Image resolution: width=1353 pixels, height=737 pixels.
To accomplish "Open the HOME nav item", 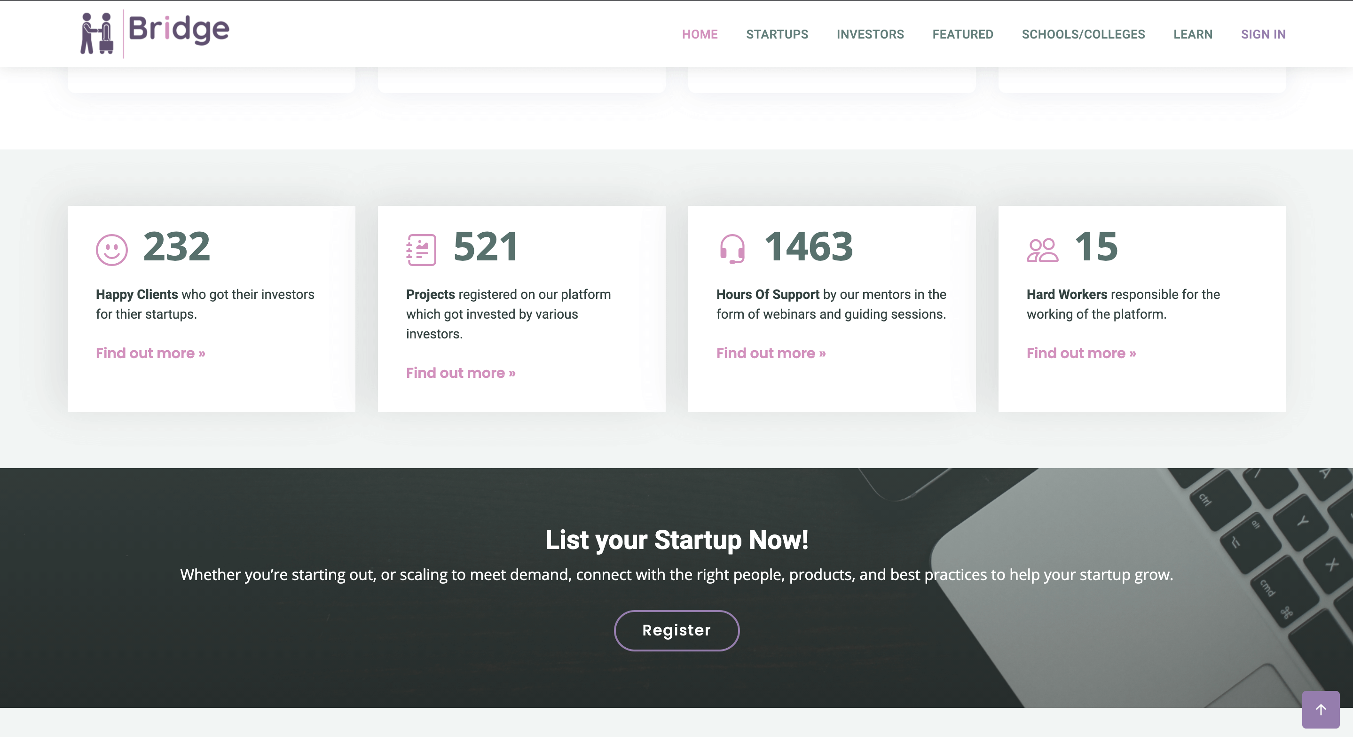I will coord(699,34).
